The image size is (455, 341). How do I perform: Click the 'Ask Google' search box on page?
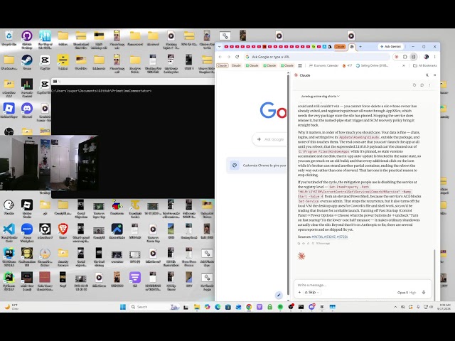coord(270,139)
